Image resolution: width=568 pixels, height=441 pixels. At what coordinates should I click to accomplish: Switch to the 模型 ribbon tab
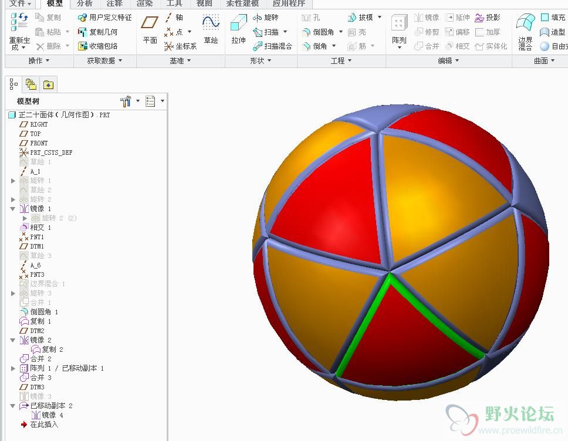pyautogui.click(x=55, y=4)
